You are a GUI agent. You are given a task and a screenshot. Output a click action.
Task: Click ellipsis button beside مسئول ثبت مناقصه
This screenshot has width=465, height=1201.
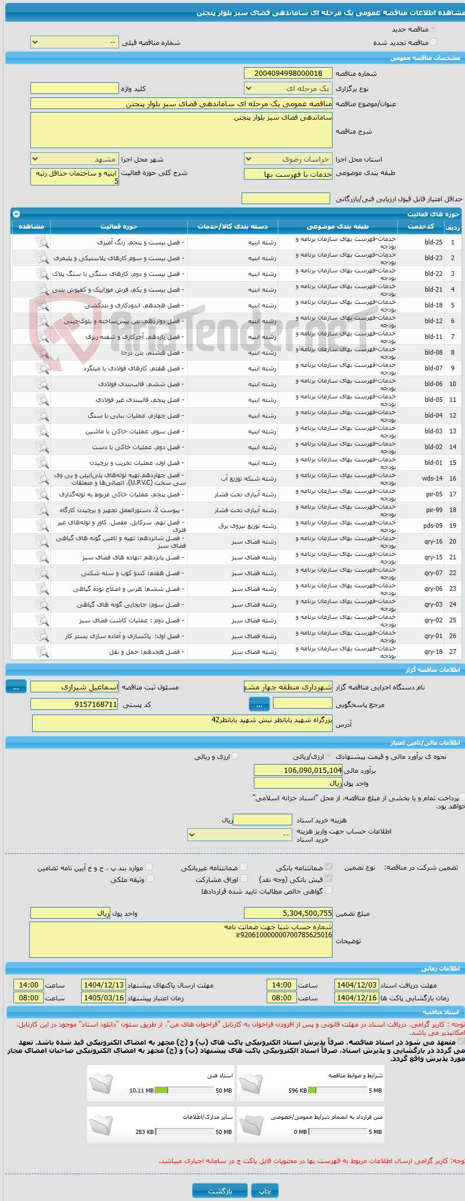[16, 687]
